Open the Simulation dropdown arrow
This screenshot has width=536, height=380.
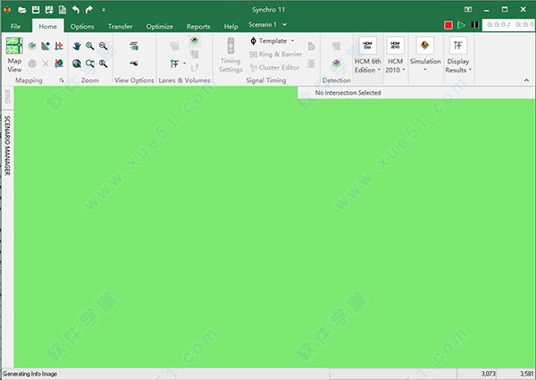425,70
